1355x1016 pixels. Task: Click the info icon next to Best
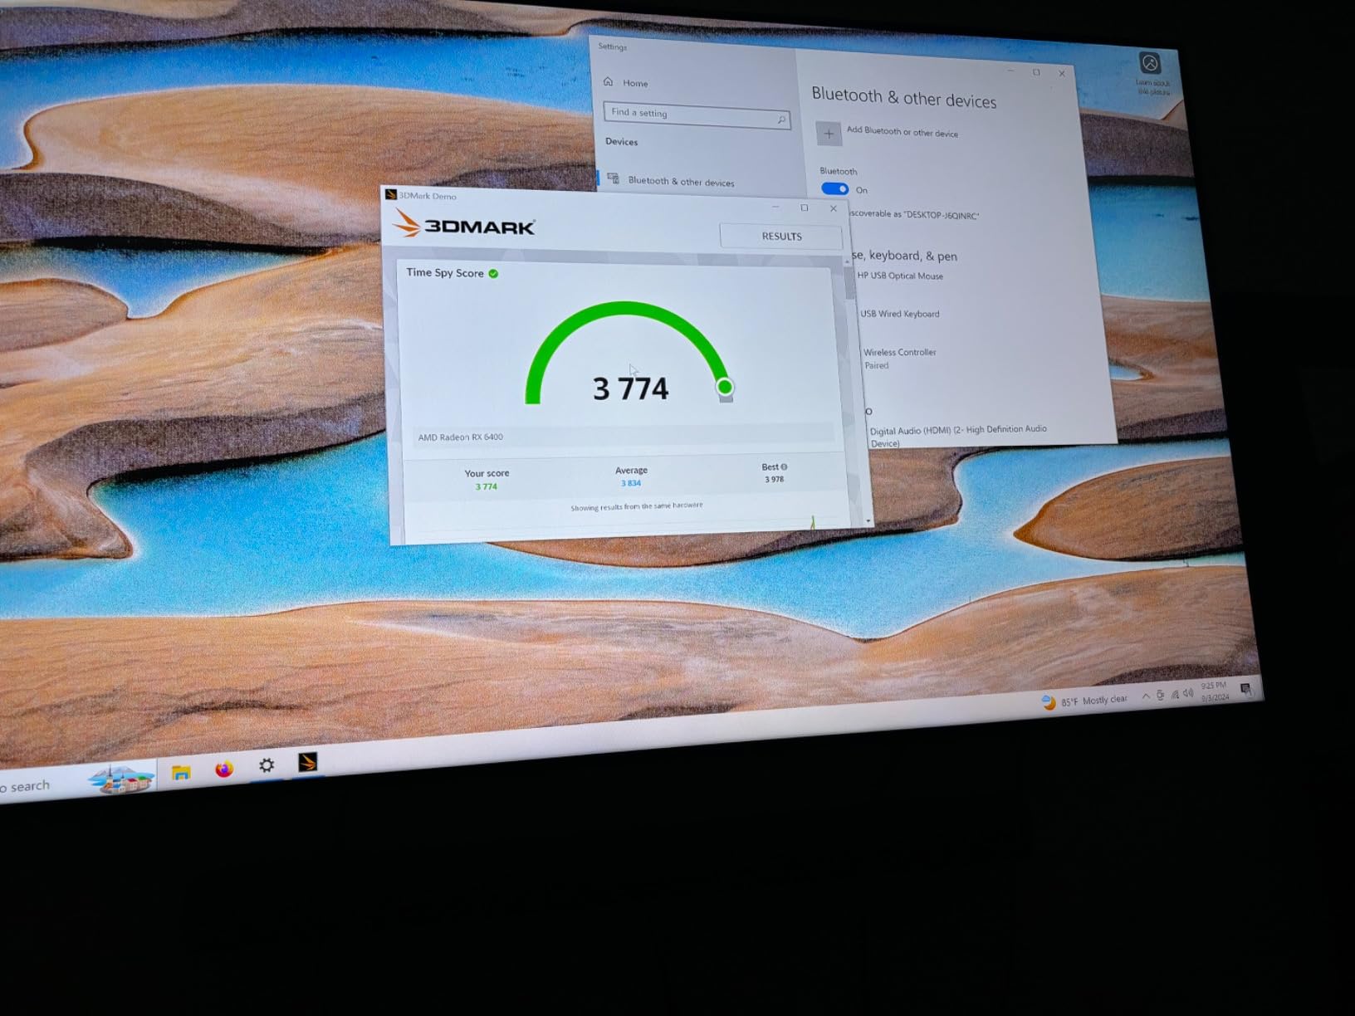[x=784, y=467]
